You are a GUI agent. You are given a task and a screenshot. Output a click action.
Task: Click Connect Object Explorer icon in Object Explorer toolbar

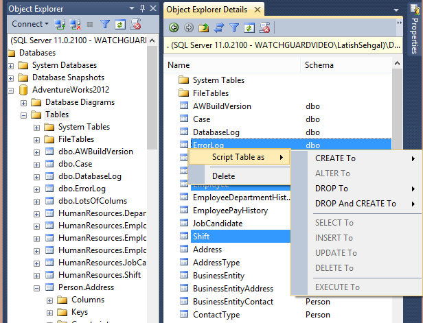click(x=59, y=25)
